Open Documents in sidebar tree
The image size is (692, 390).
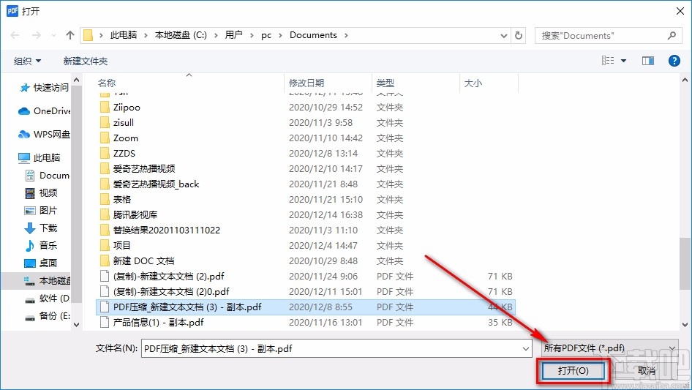tap(48, 176)
